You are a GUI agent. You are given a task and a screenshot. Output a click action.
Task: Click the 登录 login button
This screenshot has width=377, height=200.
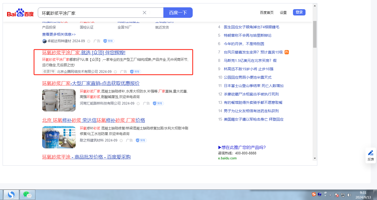click(299, 12)
